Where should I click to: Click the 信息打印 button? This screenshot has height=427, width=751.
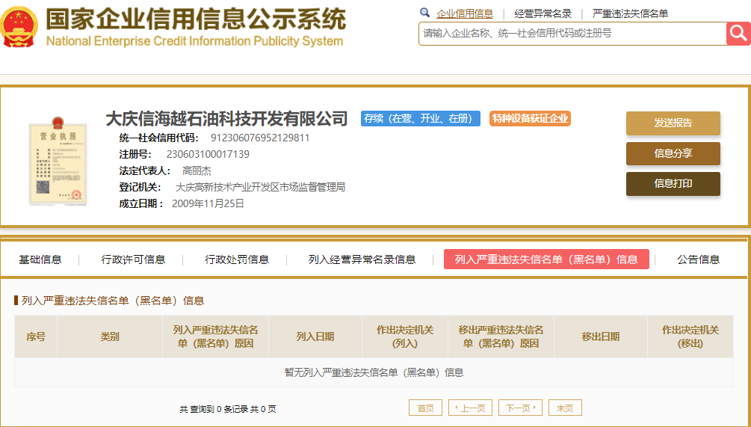click(673, 183)
